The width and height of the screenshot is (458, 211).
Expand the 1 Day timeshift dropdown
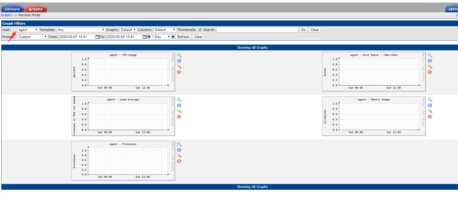161,37
